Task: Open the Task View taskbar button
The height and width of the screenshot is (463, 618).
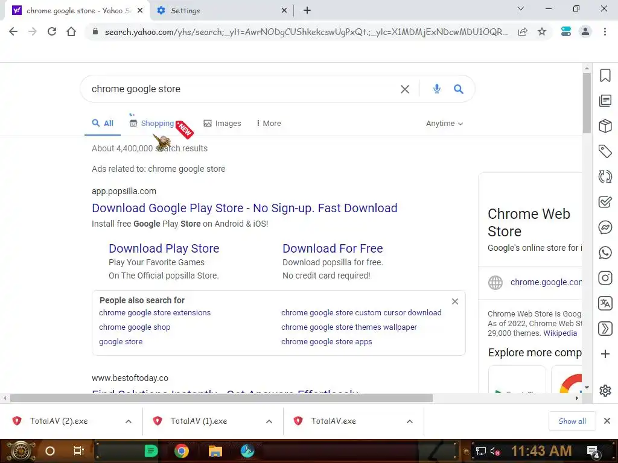Action: click(79, 451)
